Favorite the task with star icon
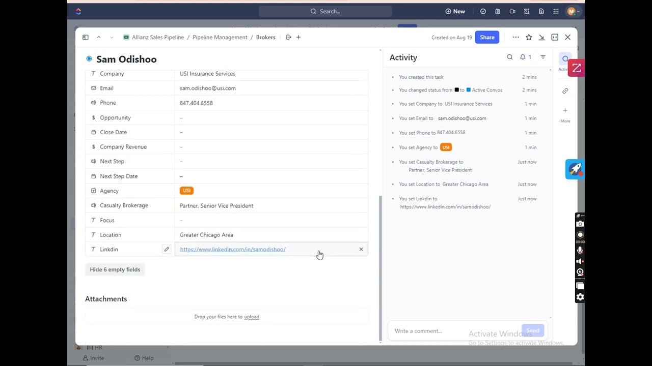 coord(529,37)
